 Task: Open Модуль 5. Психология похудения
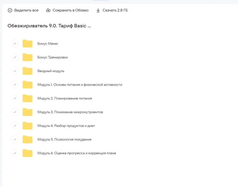[x=64, y=139]
